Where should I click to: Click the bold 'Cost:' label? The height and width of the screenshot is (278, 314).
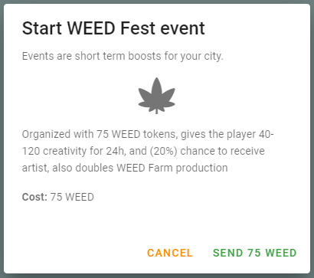pos(34,197)
